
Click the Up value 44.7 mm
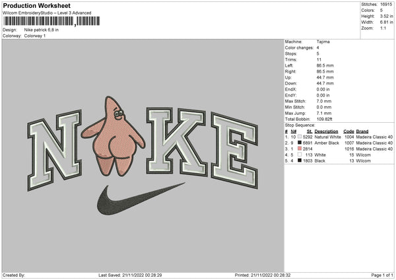[x=325, y=77]
